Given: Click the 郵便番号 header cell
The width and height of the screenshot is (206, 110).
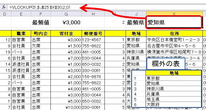Looking at the screenshot, I should [93, 34].
